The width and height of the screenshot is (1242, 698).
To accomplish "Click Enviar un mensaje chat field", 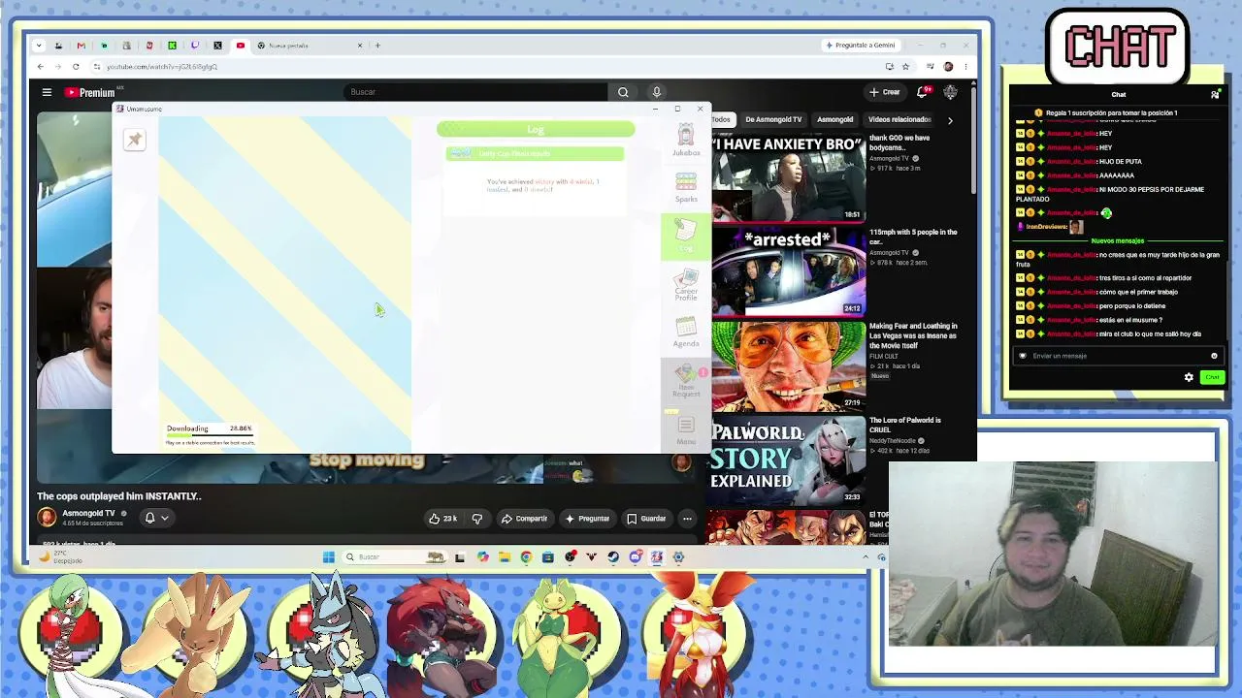I will click(1116, 356).
